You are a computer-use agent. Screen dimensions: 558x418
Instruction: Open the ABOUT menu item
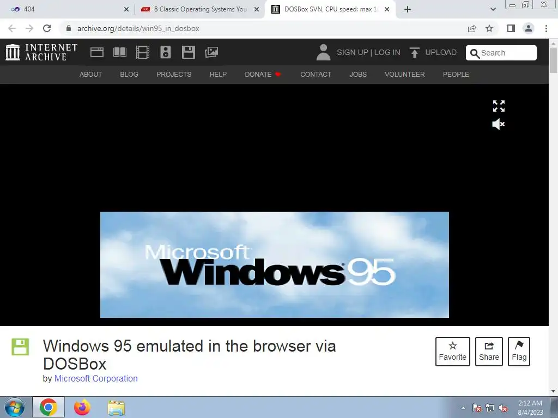pos(91,74)
